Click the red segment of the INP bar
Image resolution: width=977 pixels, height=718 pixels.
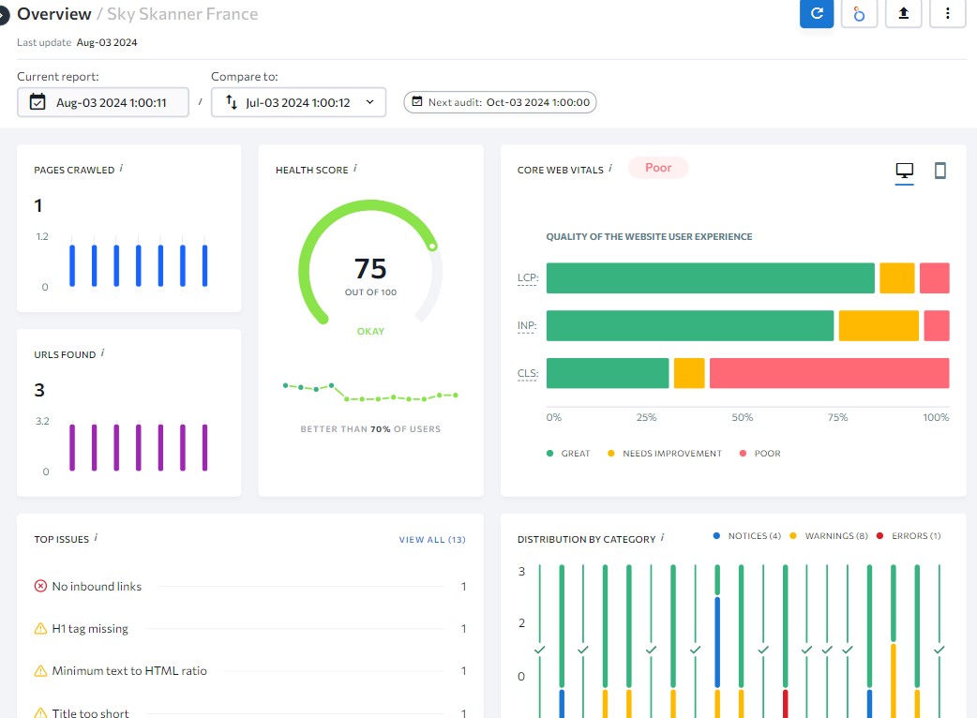(937, 325)
